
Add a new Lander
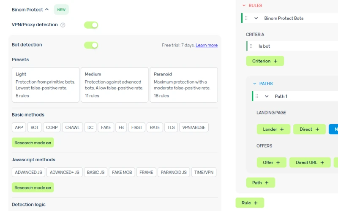(x=273, y=130)
